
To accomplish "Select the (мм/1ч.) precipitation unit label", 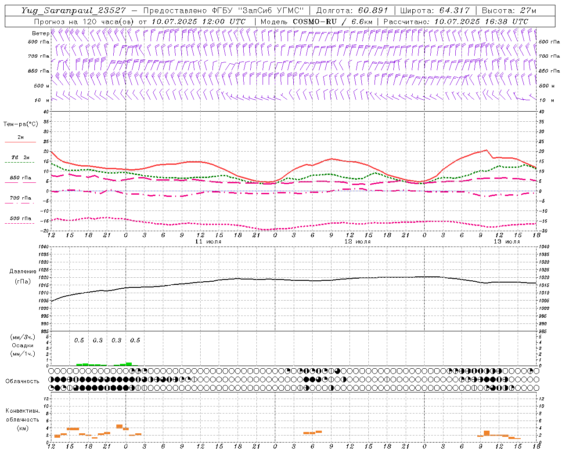I will (23, 354).
